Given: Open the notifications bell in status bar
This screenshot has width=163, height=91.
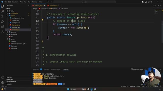Looking at the screenshot, I should (161, 86).
